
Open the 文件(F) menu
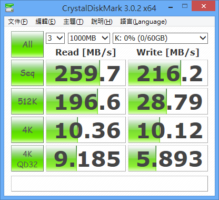[x=18, y=22]
